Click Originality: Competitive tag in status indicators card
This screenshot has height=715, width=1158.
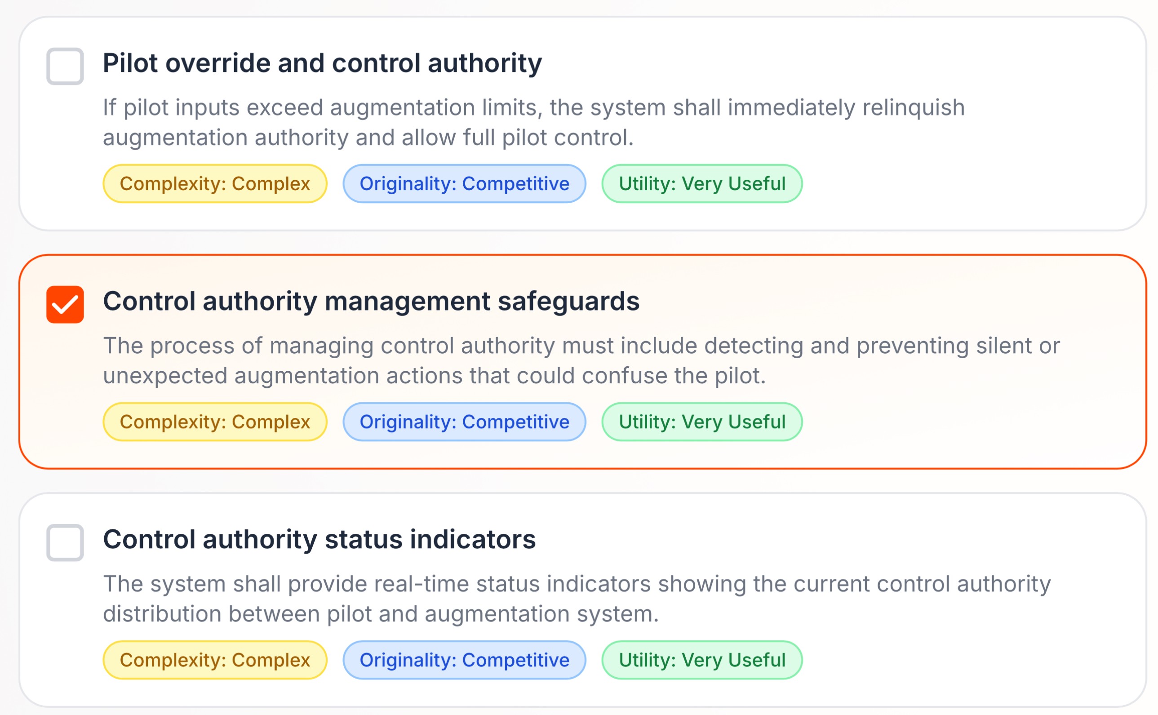click(x=464, y=660)
